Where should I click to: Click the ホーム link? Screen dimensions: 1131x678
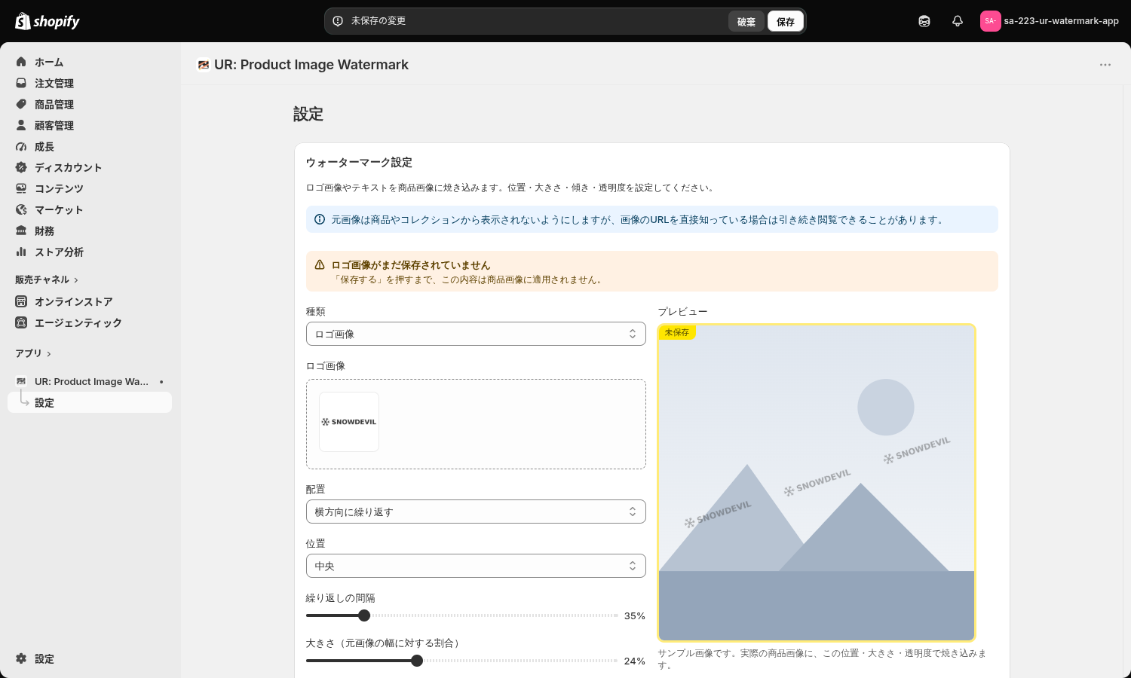click(x=49, y=62)
